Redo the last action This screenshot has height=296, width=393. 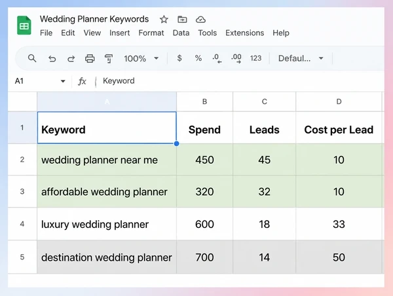click(71, 59)
